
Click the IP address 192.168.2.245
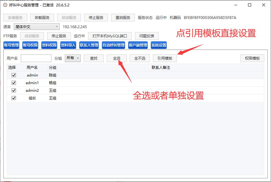point(75,27)
